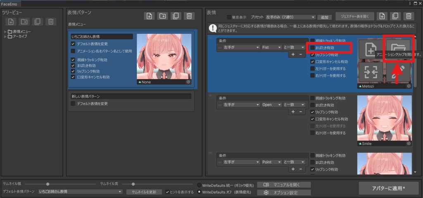Viewport: 423px width, 198px height.
Task: Toggle 視線トラッキング有効 in the 表情パターン panel
Action: (x=73, y=60)
